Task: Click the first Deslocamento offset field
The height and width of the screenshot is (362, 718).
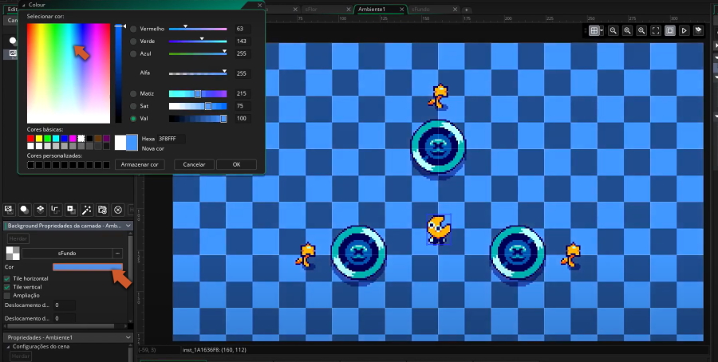Action: pos(64,305)
